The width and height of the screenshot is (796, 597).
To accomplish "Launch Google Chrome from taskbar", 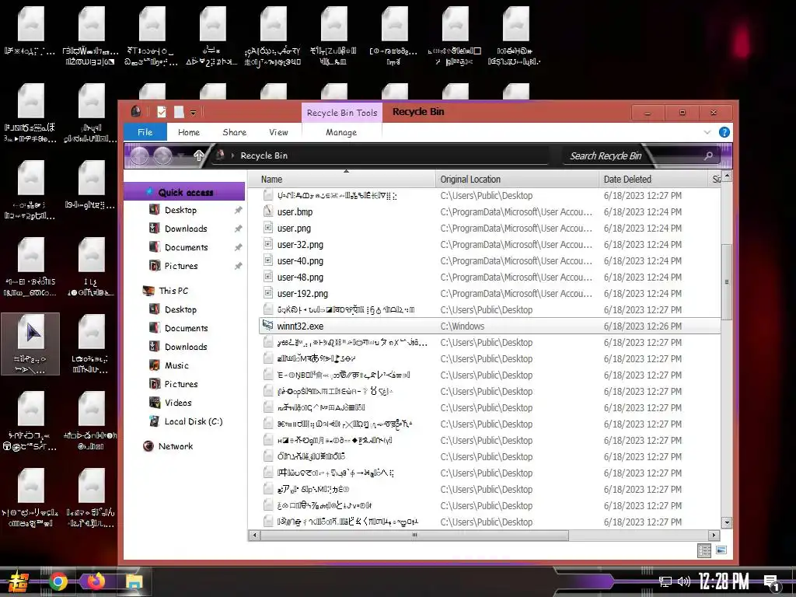I will (x=58, y=581).
